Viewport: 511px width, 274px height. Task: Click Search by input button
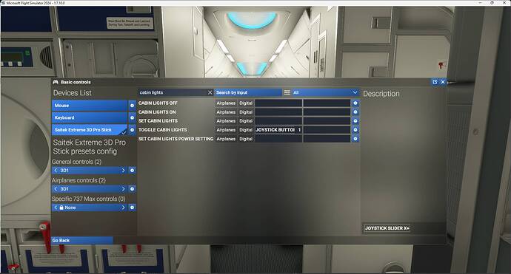tap(248, 92)
